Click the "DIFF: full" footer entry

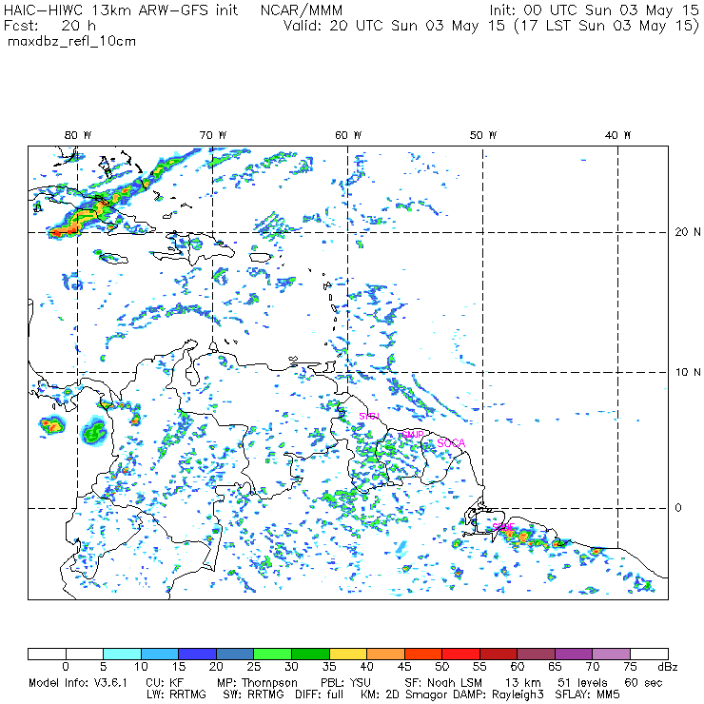pyautogui.click(x=320, y=694)
